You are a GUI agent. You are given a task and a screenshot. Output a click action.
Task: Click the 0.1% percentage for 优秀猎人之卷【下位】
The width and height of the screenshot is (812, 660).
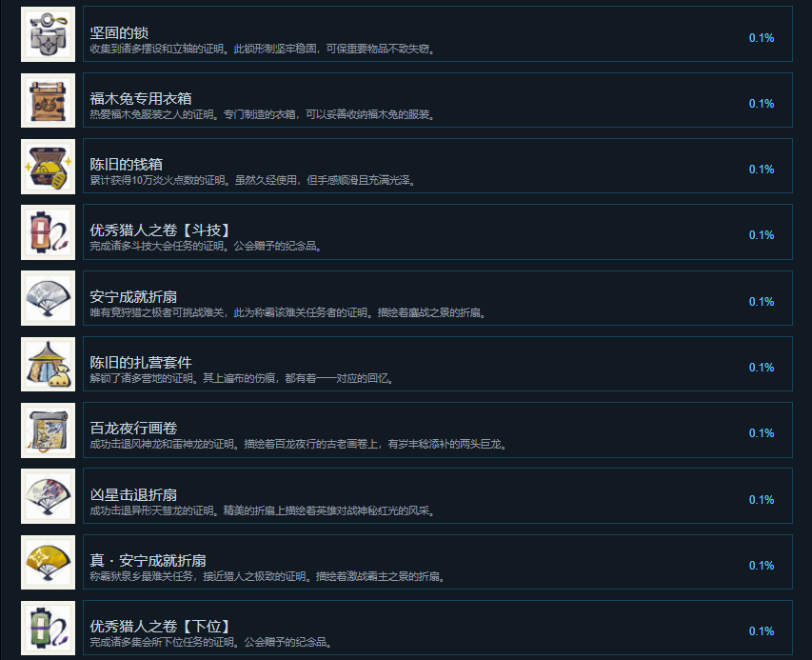pos(762,631)
